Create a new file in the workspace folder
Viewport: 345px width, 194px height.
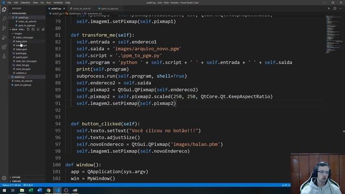click(28, 29)
